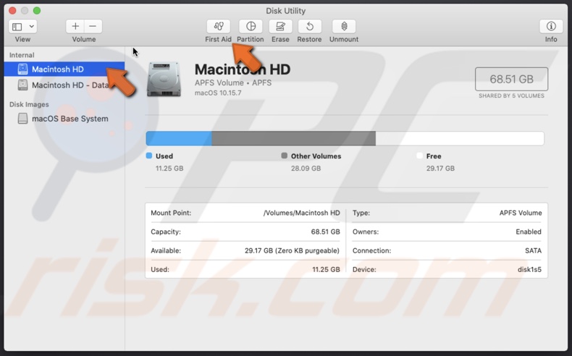Select Macintosh HD in the sidebar
This screenshot has height=356, width=572.
64,69
